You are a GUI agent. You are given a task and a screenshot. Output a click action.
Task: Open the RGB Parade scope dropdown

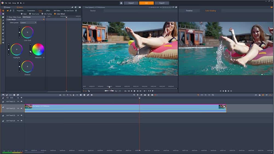tap(33, 17)
